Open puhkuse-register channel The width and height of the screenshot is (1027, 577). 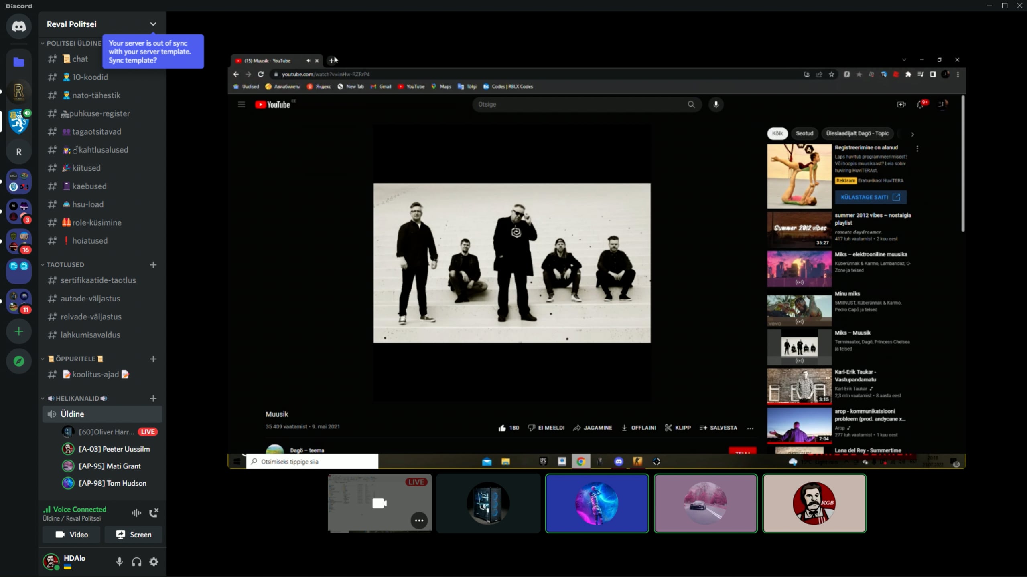102,113
